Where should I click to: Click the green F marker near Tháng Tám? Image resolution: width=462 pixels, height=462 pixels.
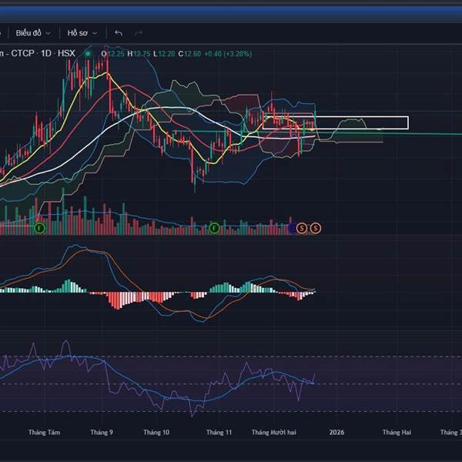click(x=41, y=228)
